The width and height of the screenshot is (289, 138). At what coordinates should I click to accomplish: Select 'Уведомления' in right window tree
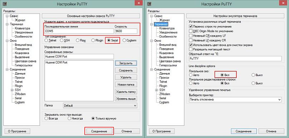click(168, 32)
